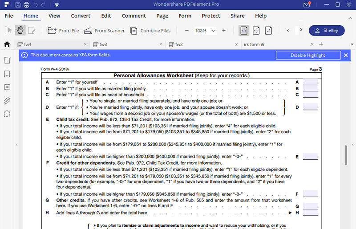The image size is (356, 229).
Task: Open the Page tab
Action: click(162, 16)
